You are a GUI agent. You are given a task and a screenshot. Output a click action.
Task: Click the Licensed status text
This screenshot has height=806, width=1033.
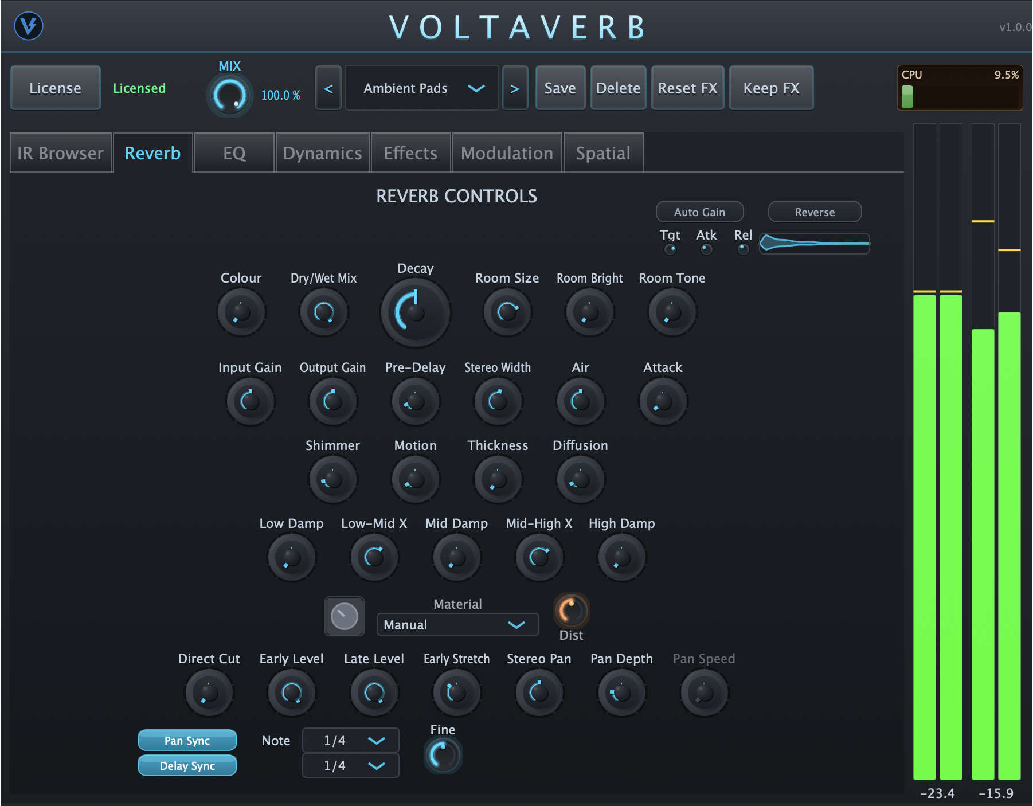coord(139,88)
